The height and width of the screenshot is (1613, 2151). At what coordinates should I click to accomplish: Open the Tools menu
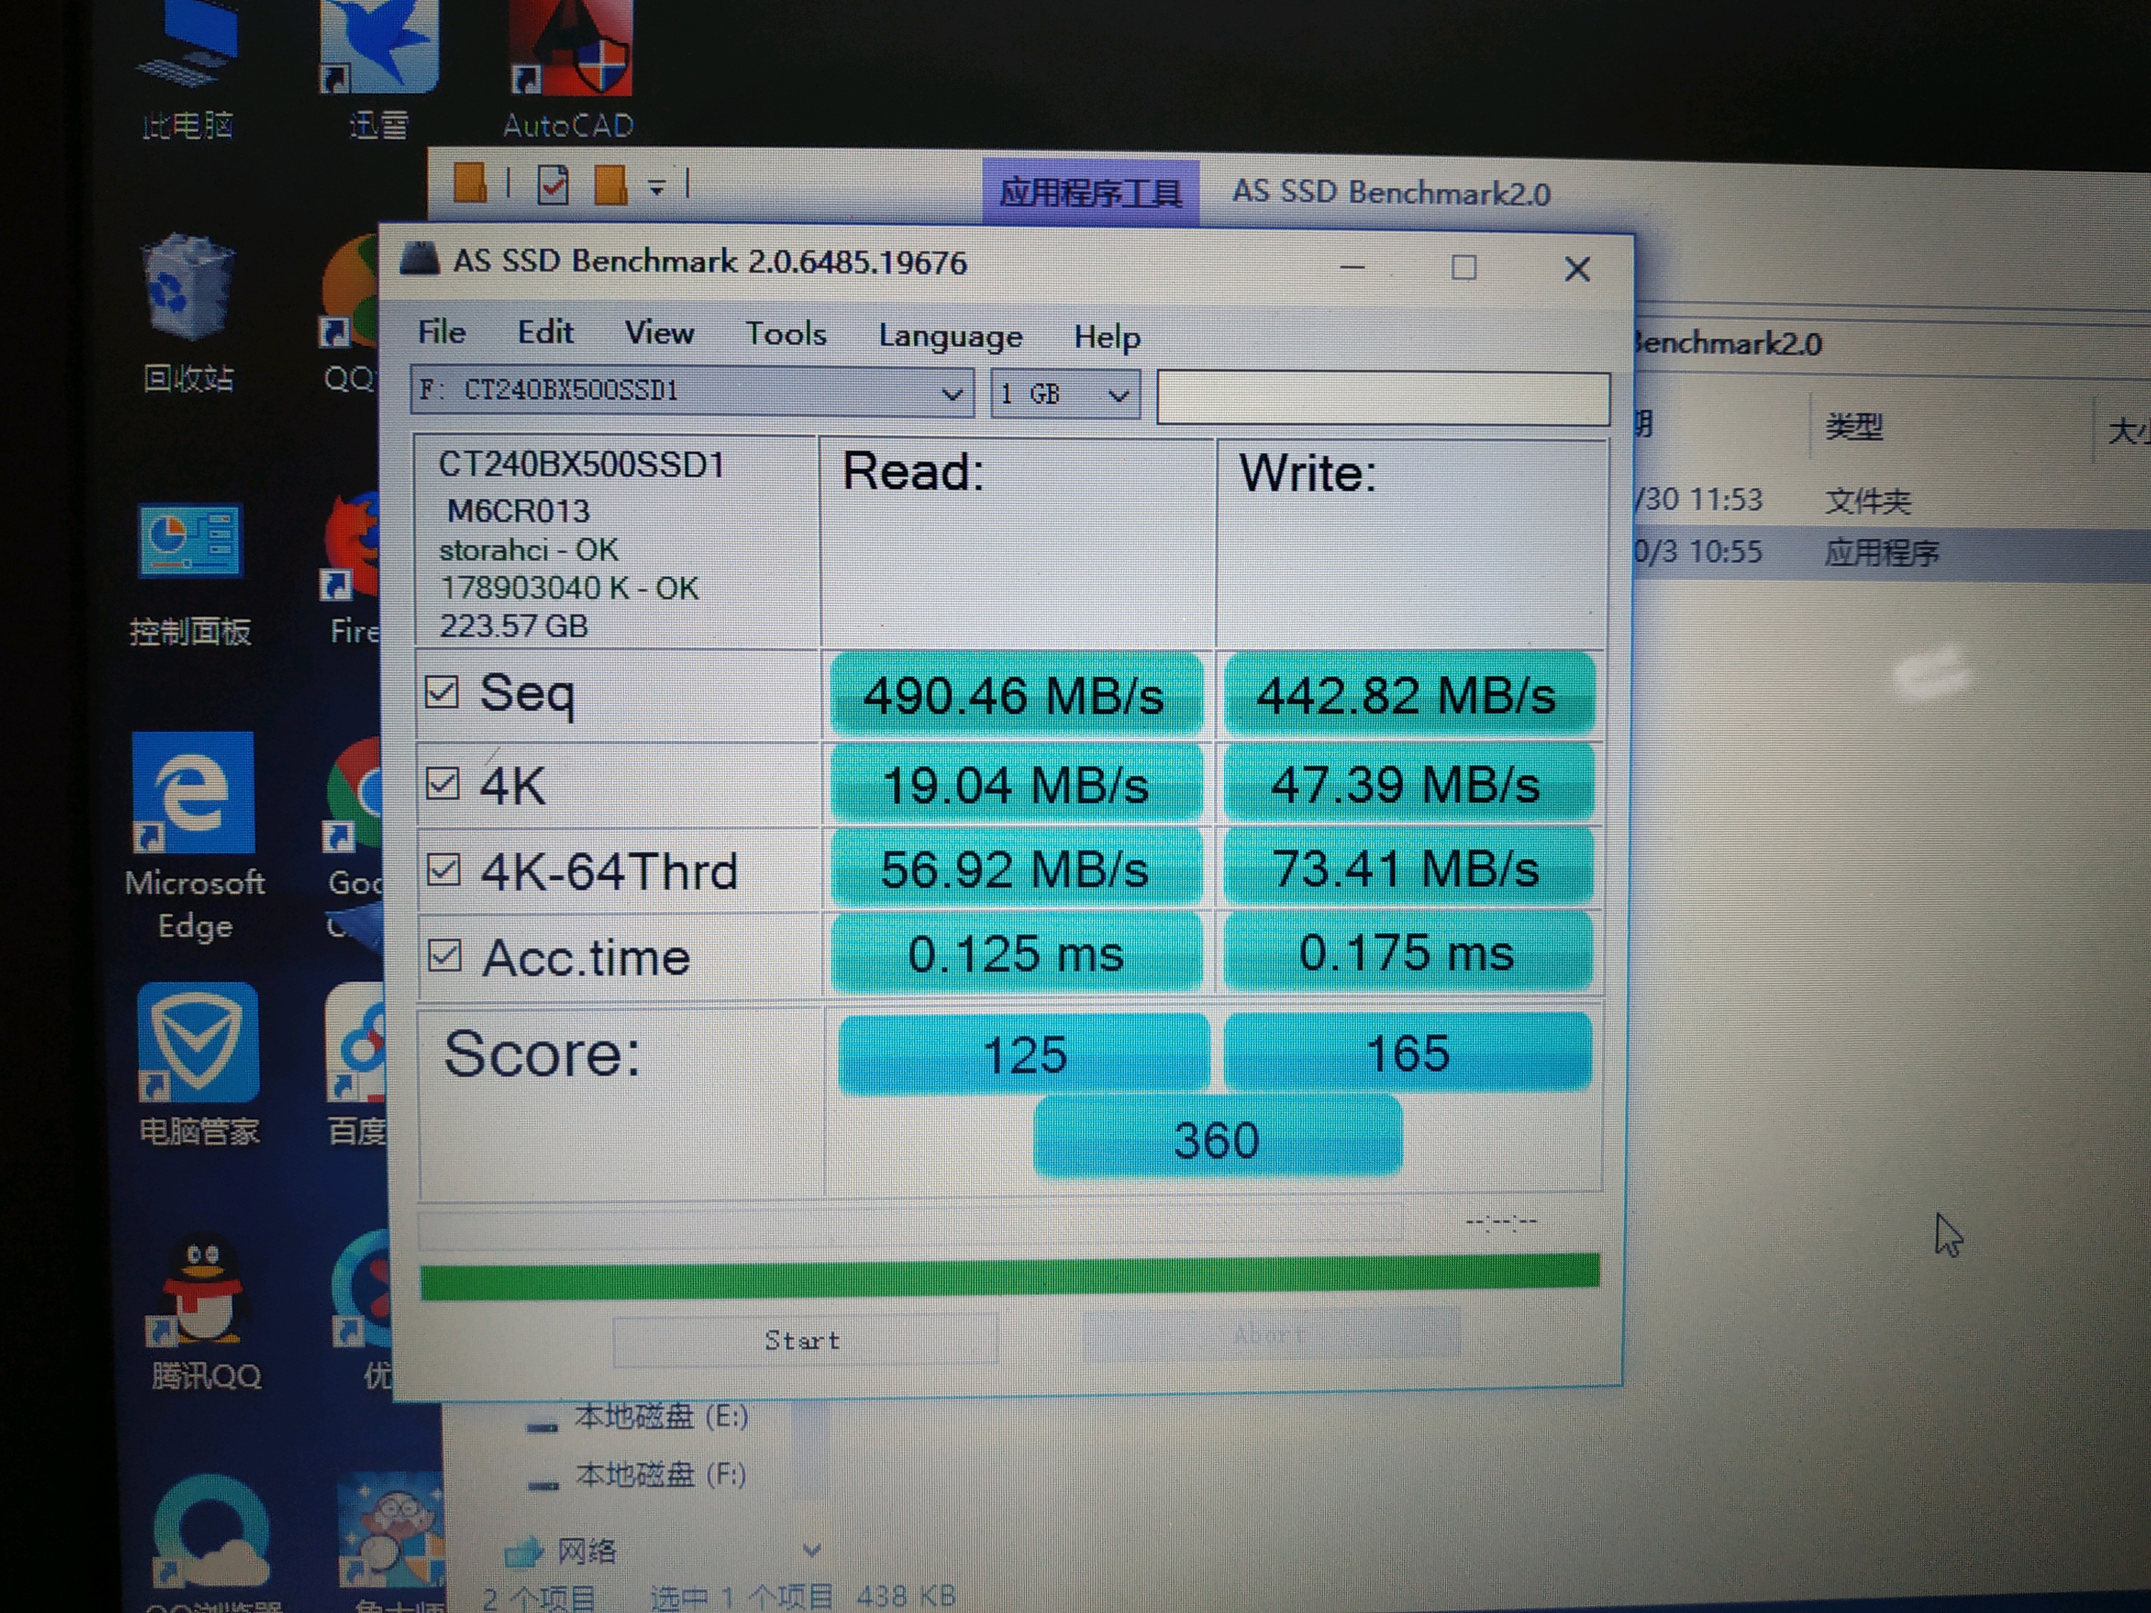pos(786,333)
